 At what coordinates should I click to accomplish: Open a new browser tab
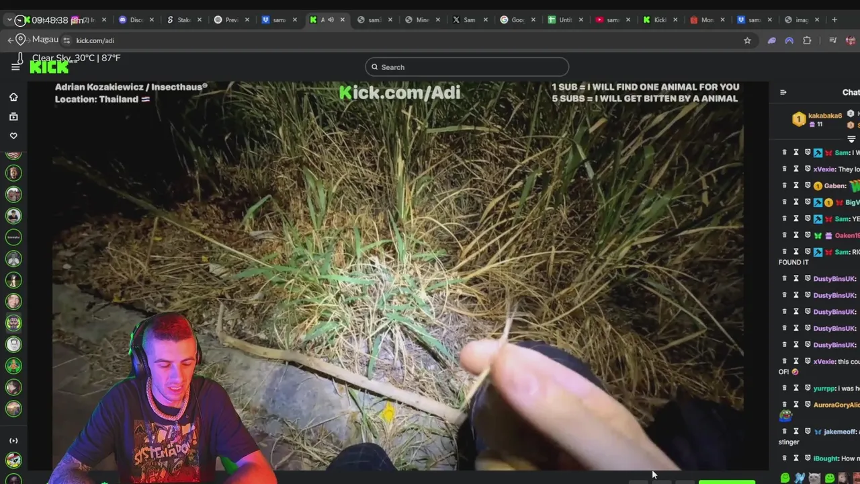[834, 20]
